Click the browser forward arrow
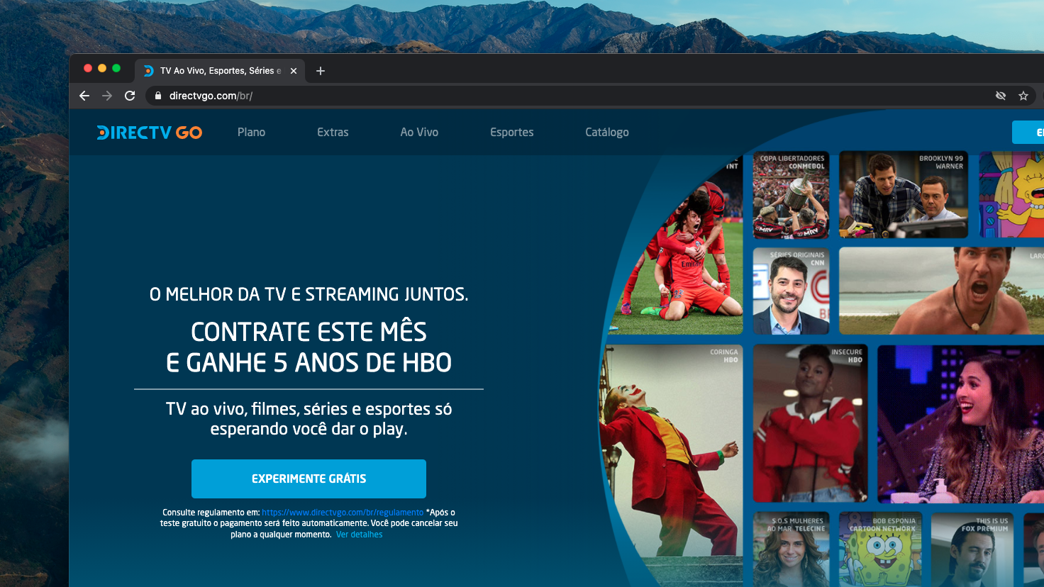Screen dimensions: 1044x587 [107, 96]
